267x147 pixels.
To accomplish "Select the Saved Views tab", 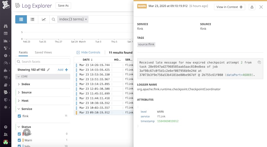I will 43,52.
